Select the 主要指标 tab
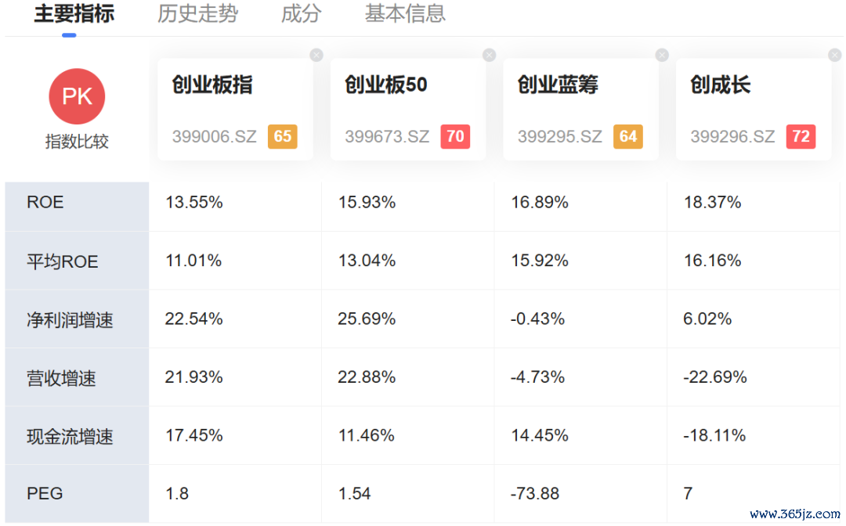Image resolution: width=846 pixels, height=526 pixels. (74, 13)
